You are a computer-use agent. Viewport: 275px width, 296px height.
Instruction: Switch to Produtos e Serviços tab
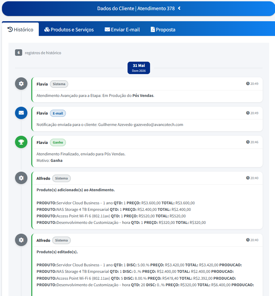(x=69, y=29)
